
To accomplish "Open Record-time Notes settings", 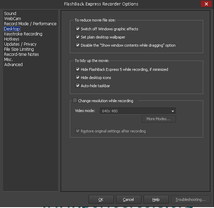I will click(21, 54).
